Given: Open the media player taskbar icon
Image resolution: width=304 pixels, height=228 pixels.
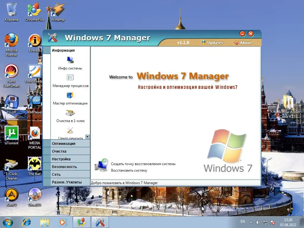Looking at the screenshot, I should [x=63, y=222].
